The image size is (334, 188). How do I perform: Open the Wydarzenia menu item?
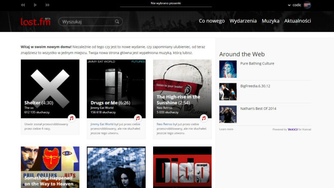[x=243, y=21]
